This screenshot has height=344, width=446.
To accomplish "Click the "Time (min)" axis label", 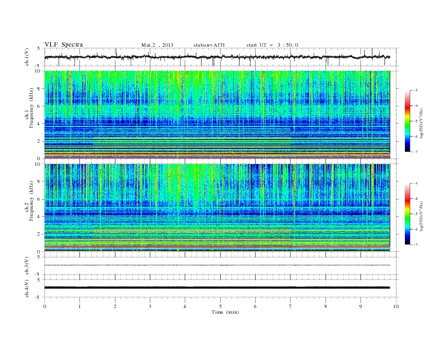I will (x=225, y=312).
